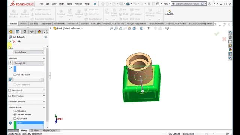Viewport: 240px width, 135px height.
Task: Switch to PropertyManager tab icon
Action: click(18, 32)
